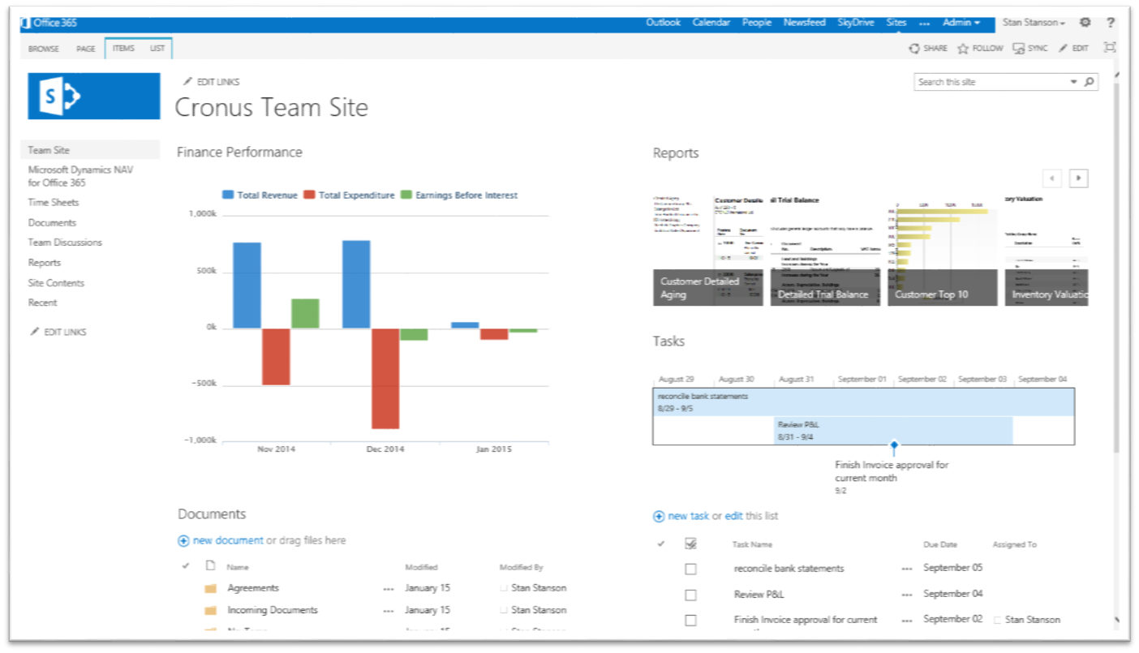Click the Edit Links pencil in the sidebar
The width and height of the screenshot is (1139, 653).
pos(35,332)
